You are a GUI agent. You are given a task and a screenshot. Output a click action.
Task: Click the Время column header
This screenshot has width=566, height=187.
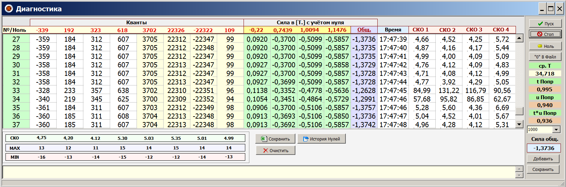pos(393,30)
